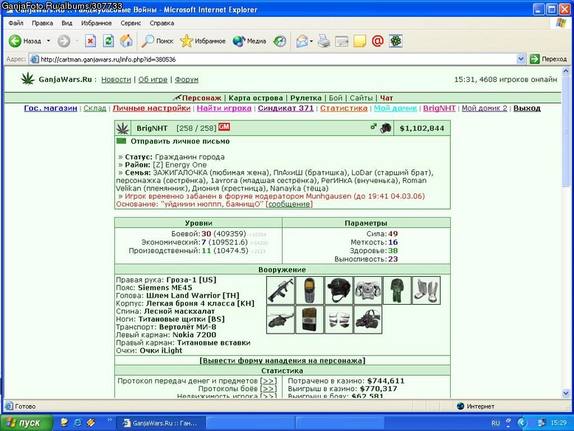Expand the address bar dropdown arrow
574x431 pixels.
[x=521, y=59]
